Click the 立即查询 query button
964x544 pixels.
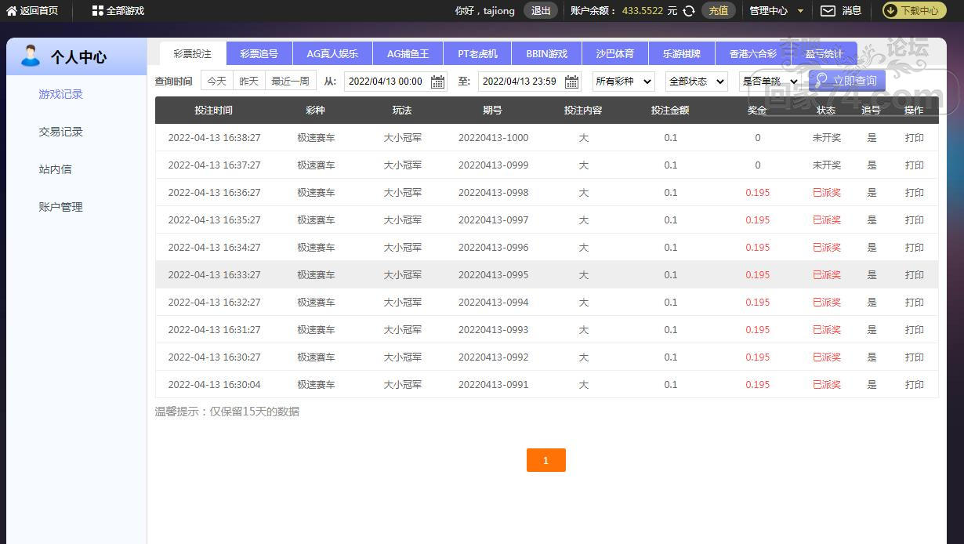pos(847,81)
